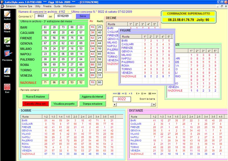Viewport: 228px width, 161px height.
Task: Click NAZIONALE first number 71
Action: pos(45,82)
